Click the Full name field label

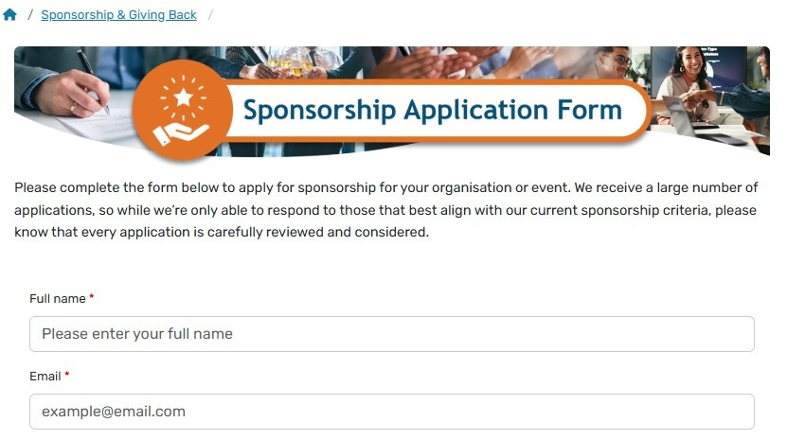click(x=58, y=299)
